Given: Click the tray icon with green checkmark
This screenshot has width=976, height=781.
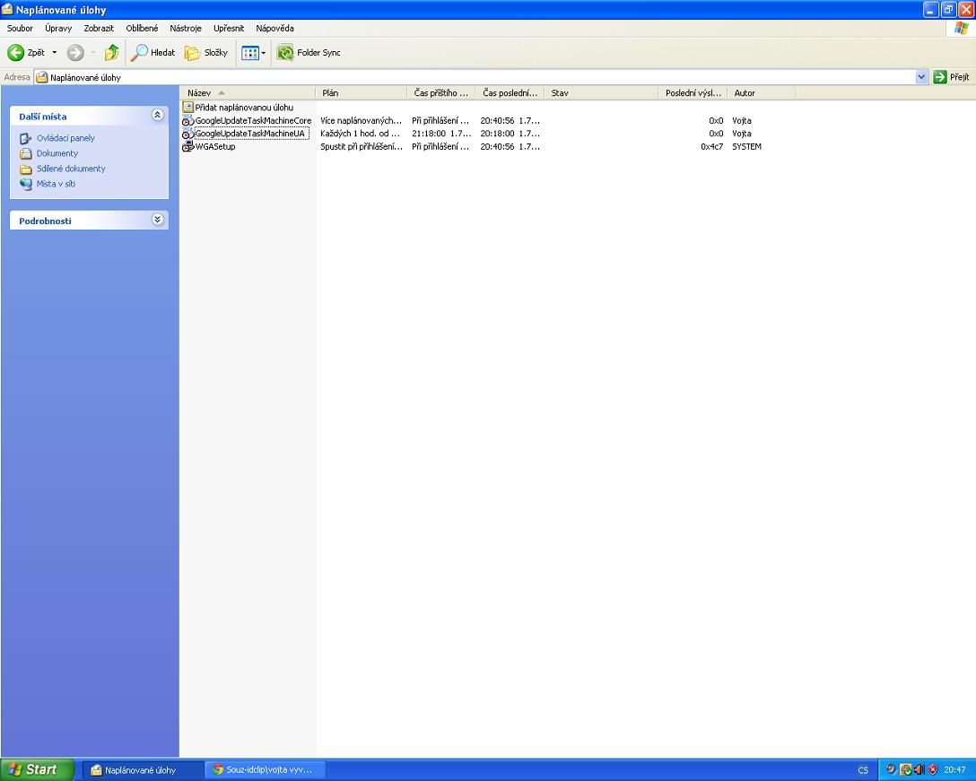Looking at the screenshot, I should (x=906, y=770).
